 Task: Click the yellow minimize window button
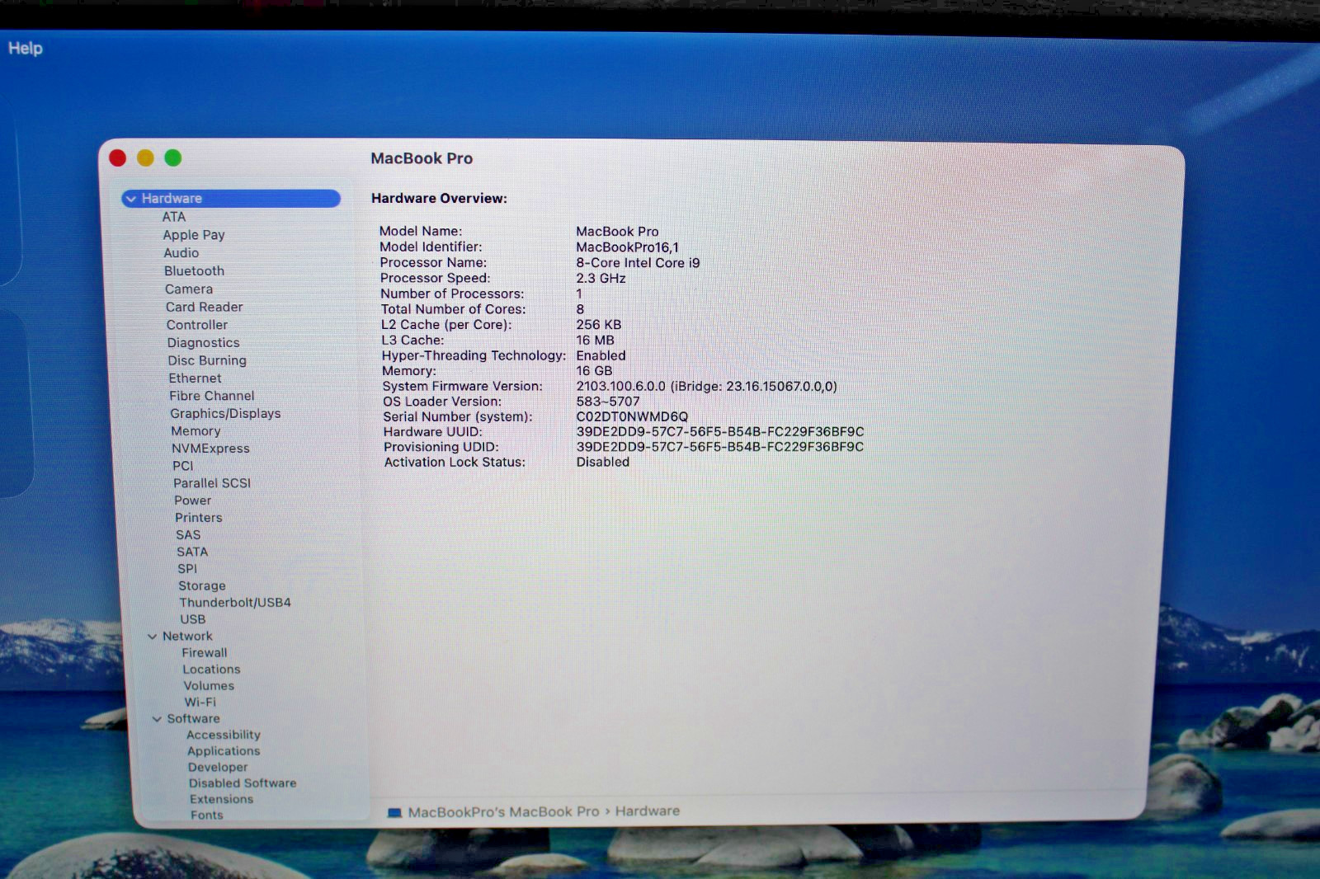pyautogui.click(x=145, y=157)
